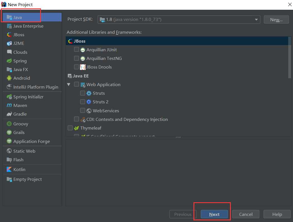Check the WebServices checkbox

(x=83, y=110)
